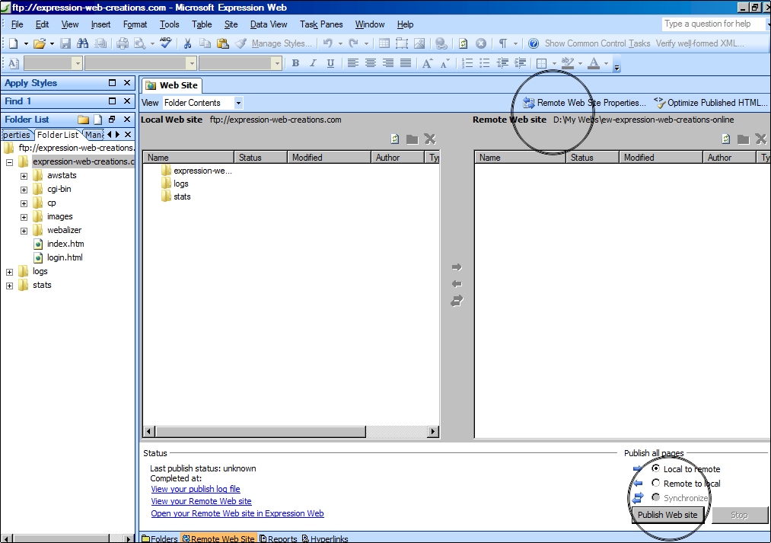Click the Font Color A icon
771x543 pixels.
[x=594, y=63]
